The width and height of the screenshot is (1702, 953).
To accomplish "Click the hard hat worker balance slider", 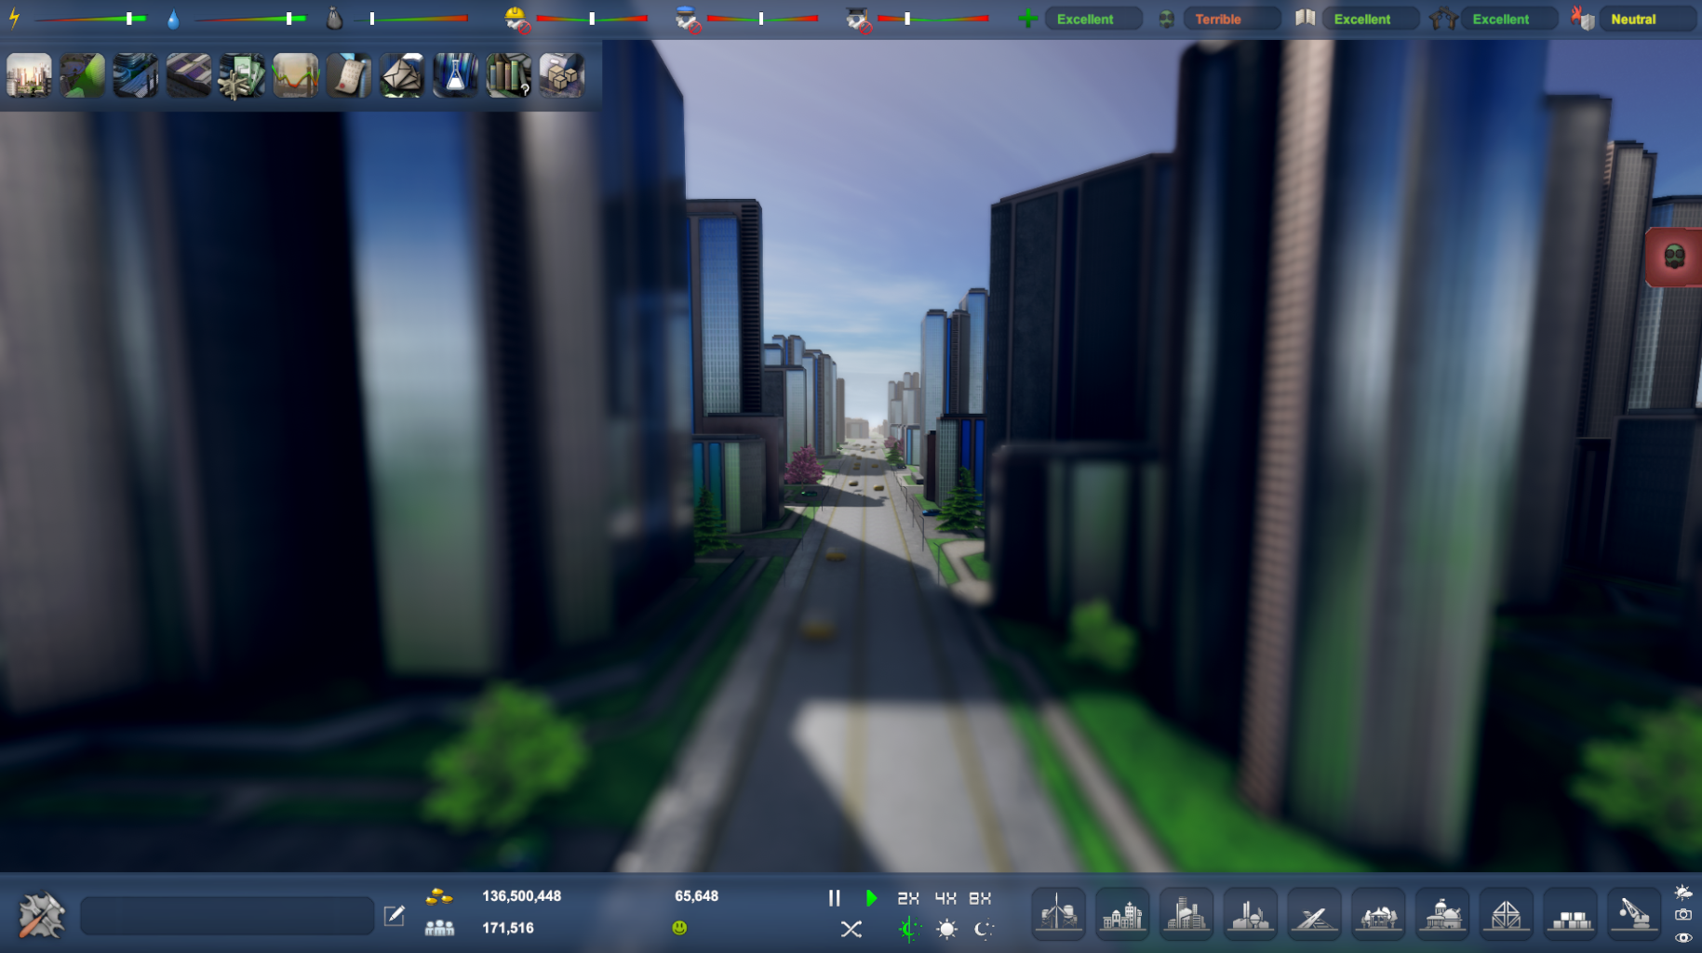I will tap(591, 19).
